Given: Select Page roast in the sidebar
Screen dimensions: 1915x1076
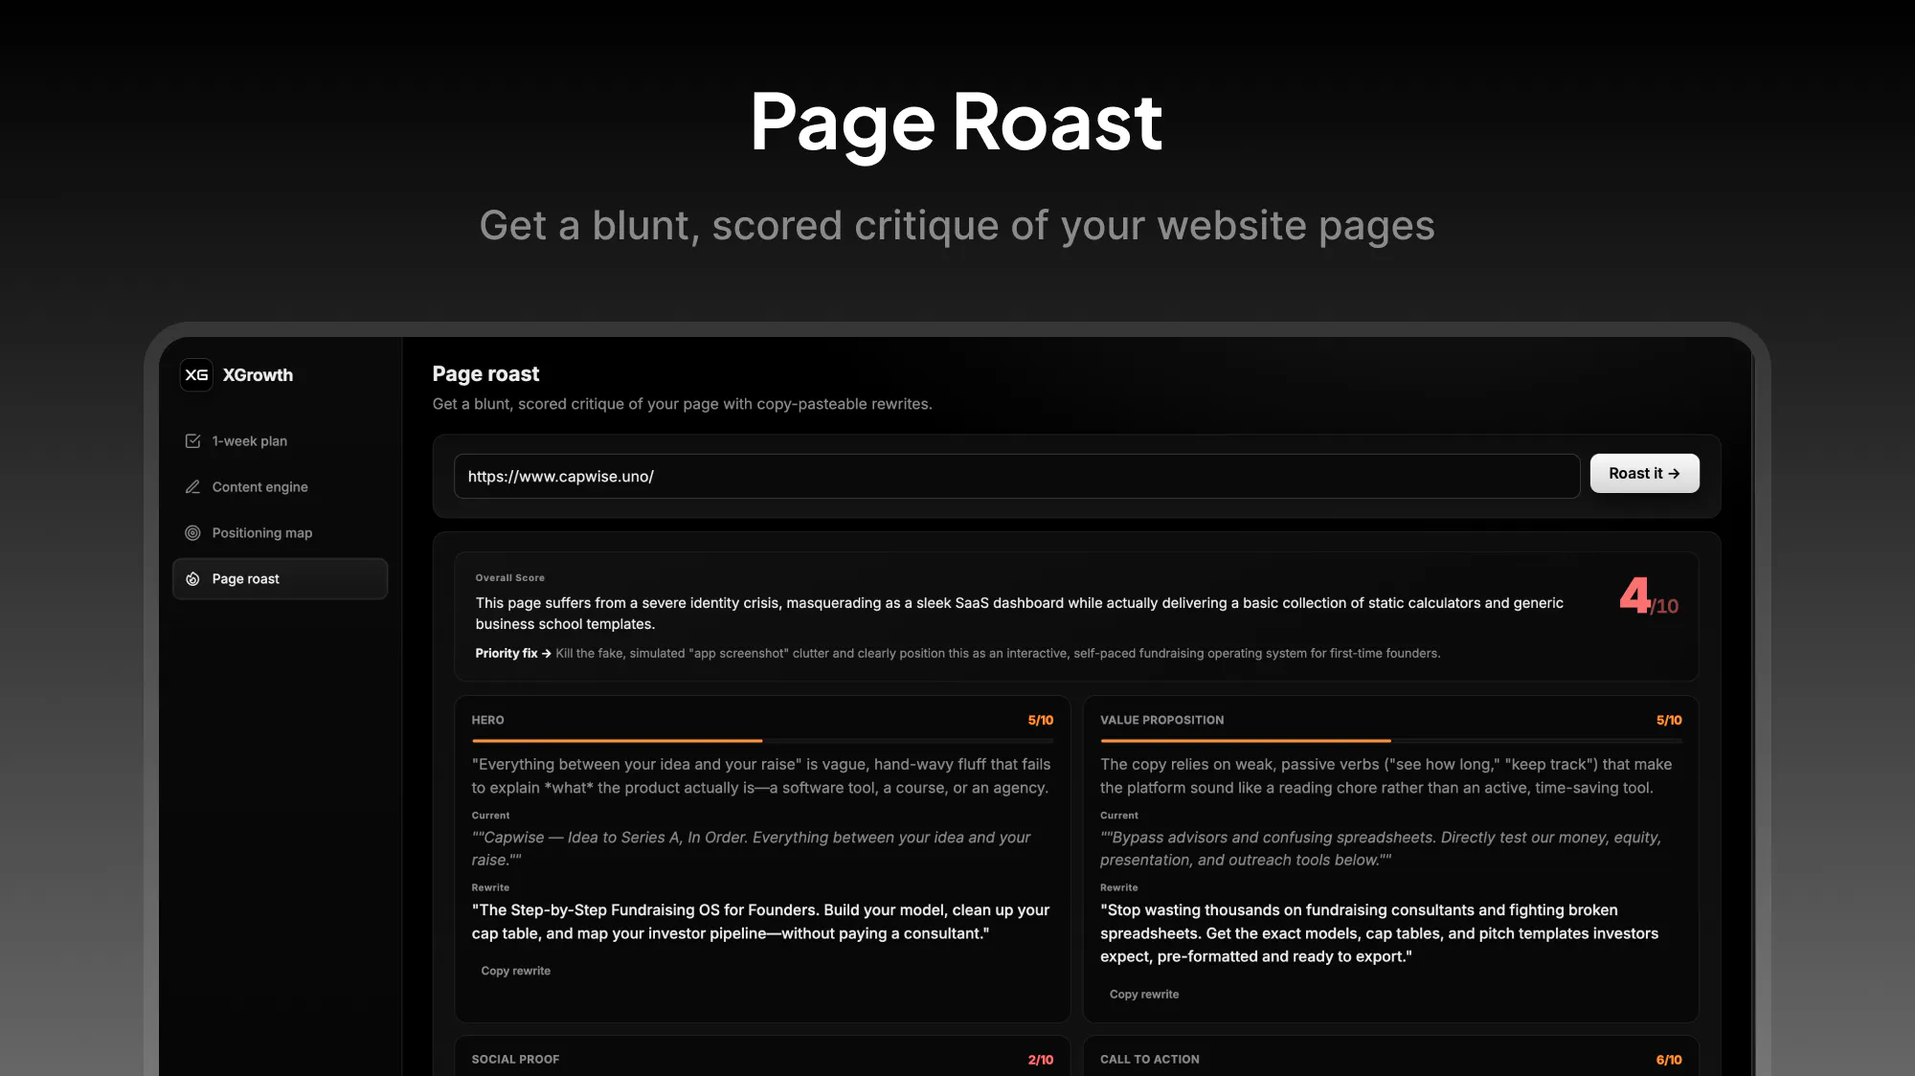Looking at the screenshot, I should pyautogui.click(x=280, y=579).
